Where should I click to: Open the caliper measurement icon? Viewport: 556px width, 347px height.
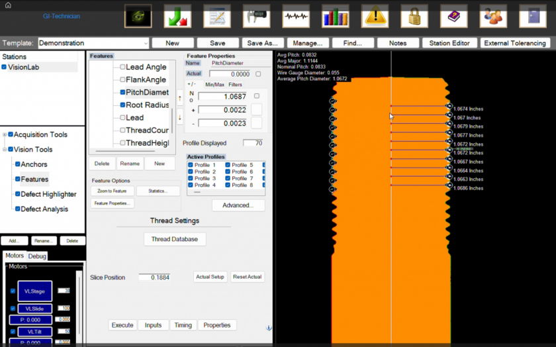(256, 17)
